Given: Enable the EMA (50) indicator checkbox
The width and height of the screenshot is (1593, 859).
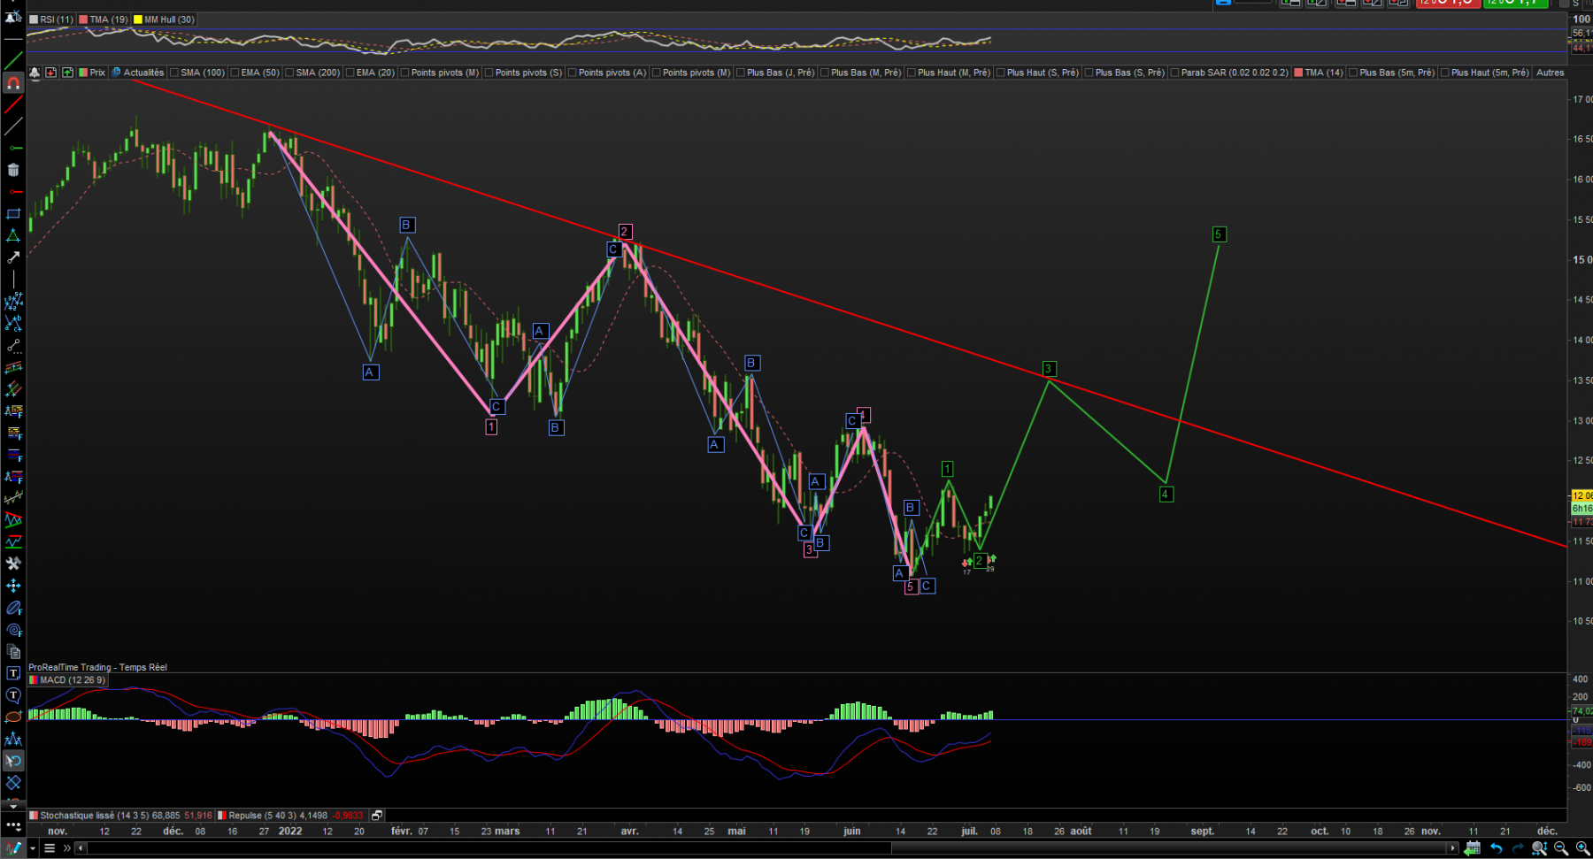Looking at the screenshot, I should (235, 73).
